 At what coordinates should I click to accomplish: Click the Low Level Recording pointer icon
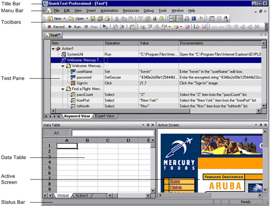tap(122, 27)
